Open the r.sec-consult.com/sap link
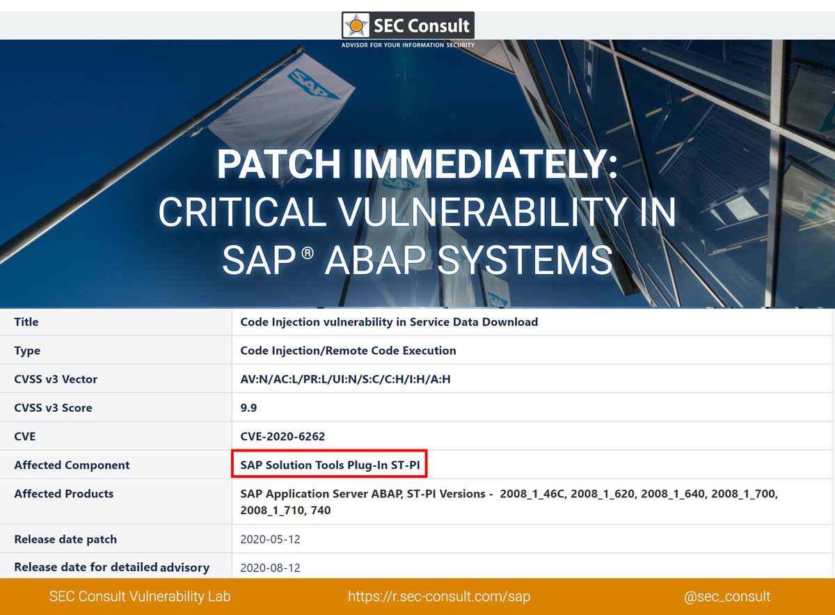The height and width of the screenshot is (615, 835). (439, 596)
